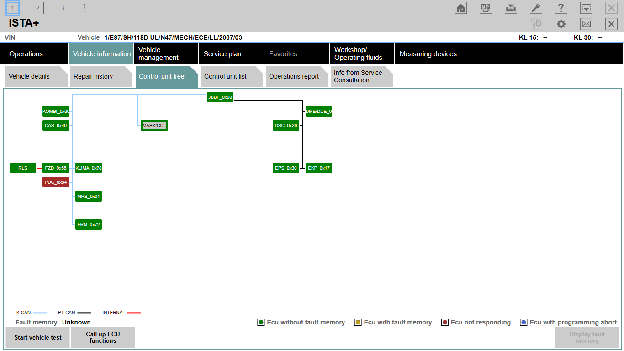Click the wrench tool icon
The width and height of the screenshot is (624, 351).
(536, 8)
